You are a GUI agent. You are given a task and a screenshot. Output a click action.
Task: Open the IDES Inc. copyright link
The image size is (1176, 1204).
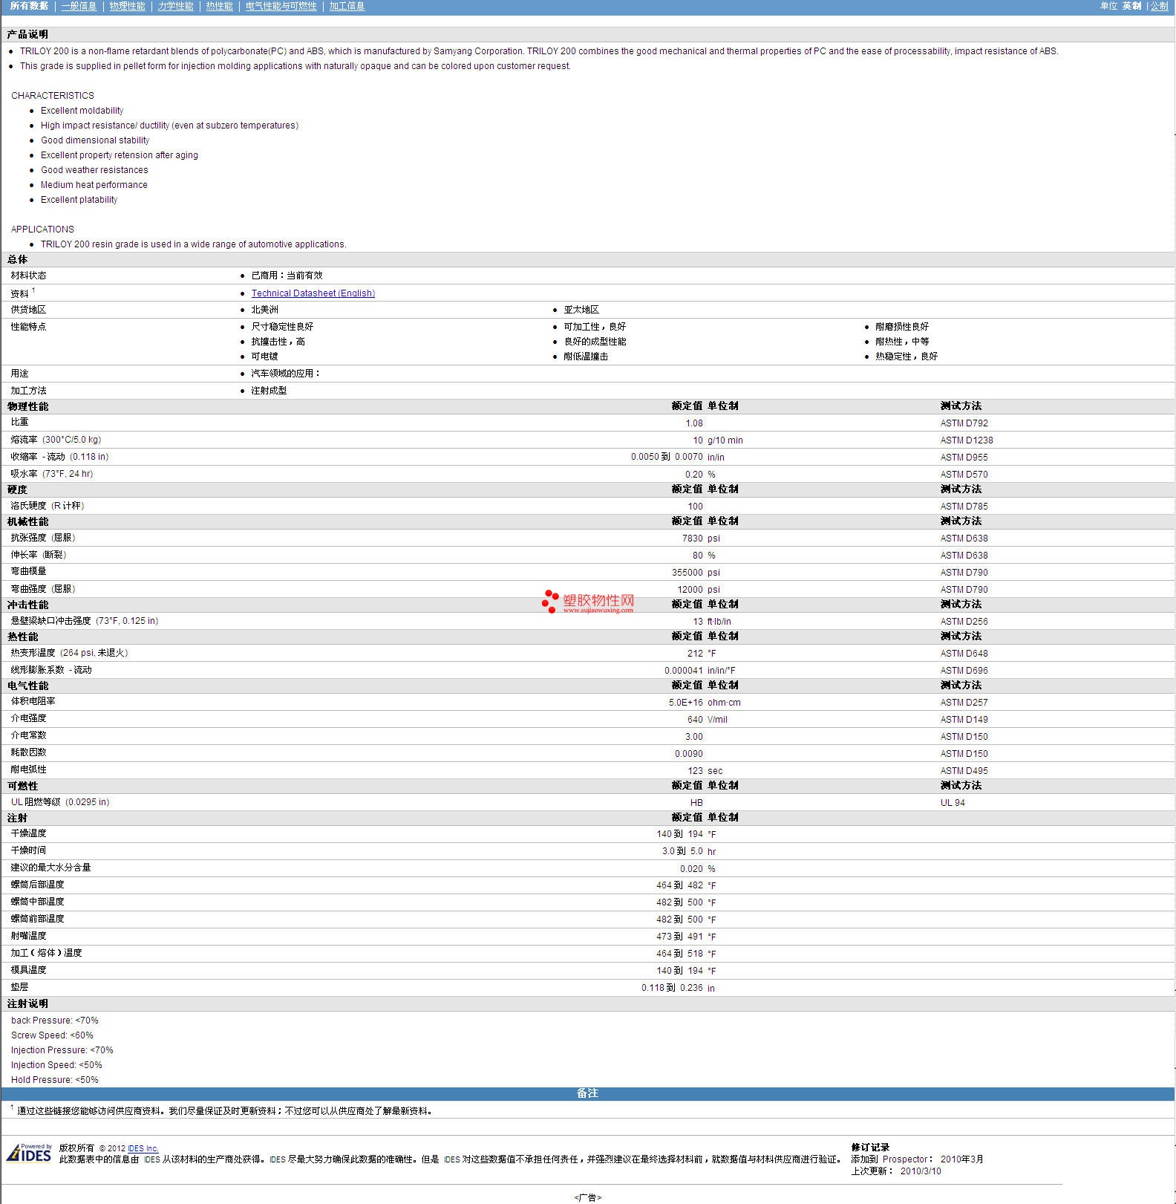[x=143, y=1148]
